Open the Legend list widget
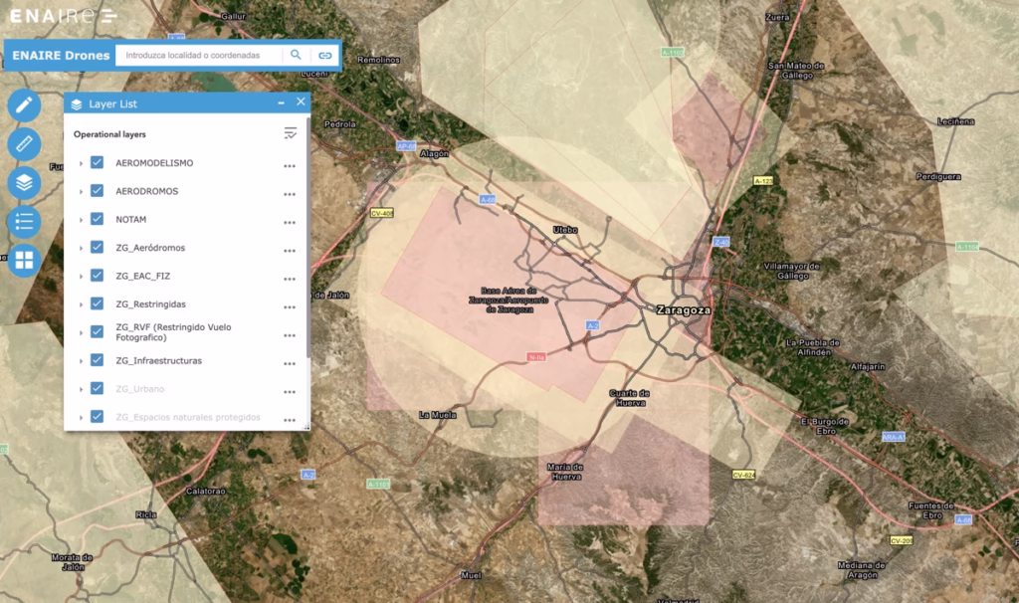 pyautogui.click(x=24, y=221)
